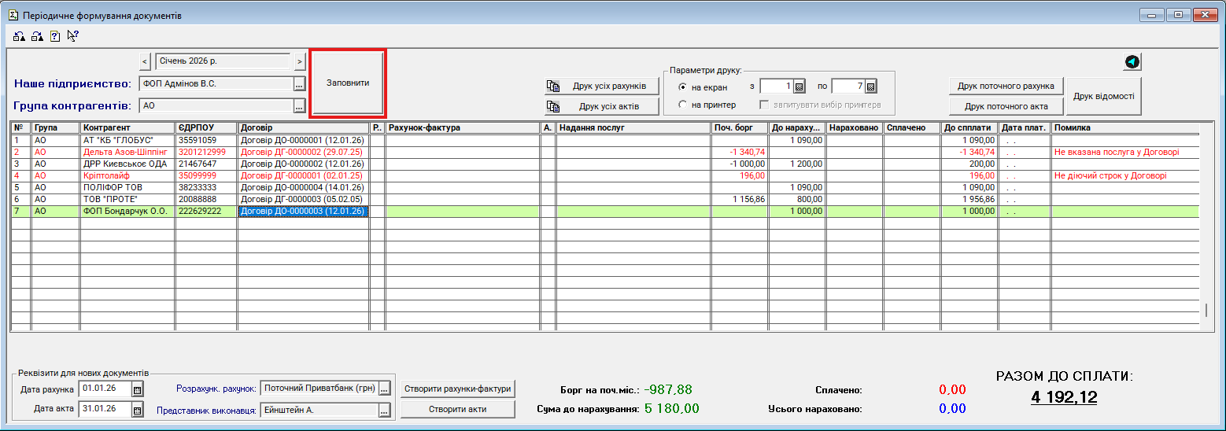
Task: Open calculator icon next to 'по' field
Action: 870,87
